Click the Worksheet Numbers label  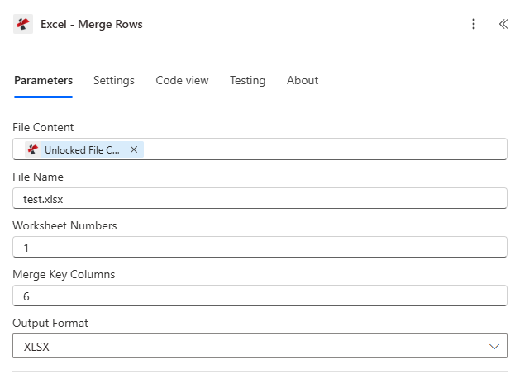pyautogui.click(x=64, y=225)
